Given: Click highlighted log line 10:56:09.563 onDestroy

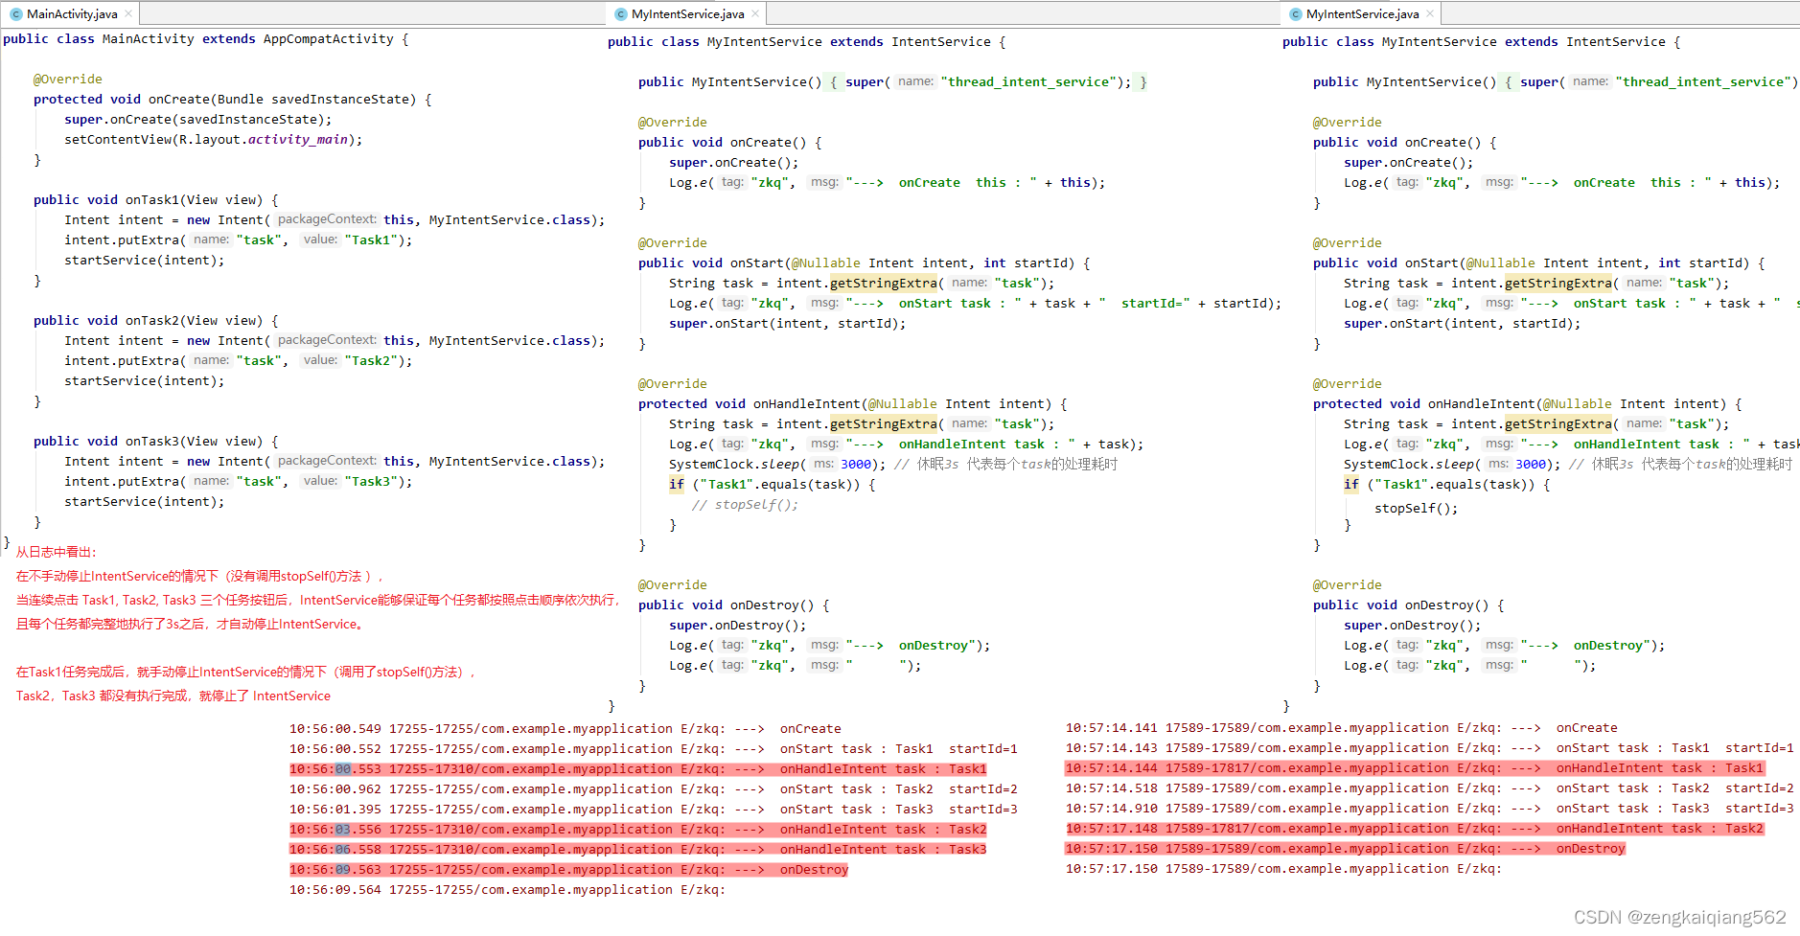Looking at the screenshot, I should pos(569,870).
